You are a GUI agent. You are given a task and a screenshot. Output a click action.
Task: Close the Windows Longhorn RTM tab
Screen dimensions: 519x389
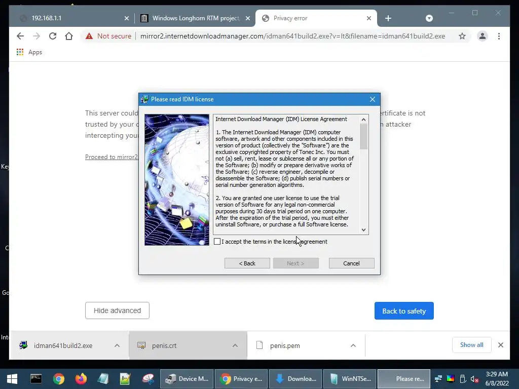pyautogui.click(x=247, y=18)
